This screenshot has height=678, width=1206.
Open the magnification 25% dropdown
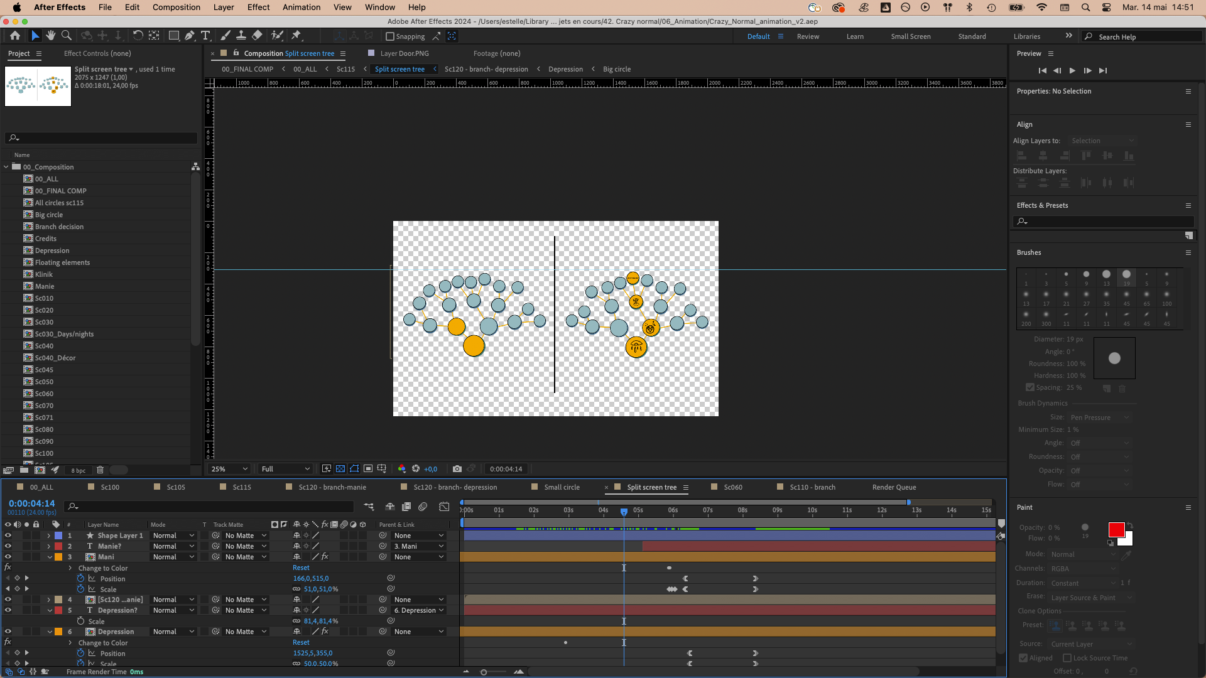pos(230,469)
